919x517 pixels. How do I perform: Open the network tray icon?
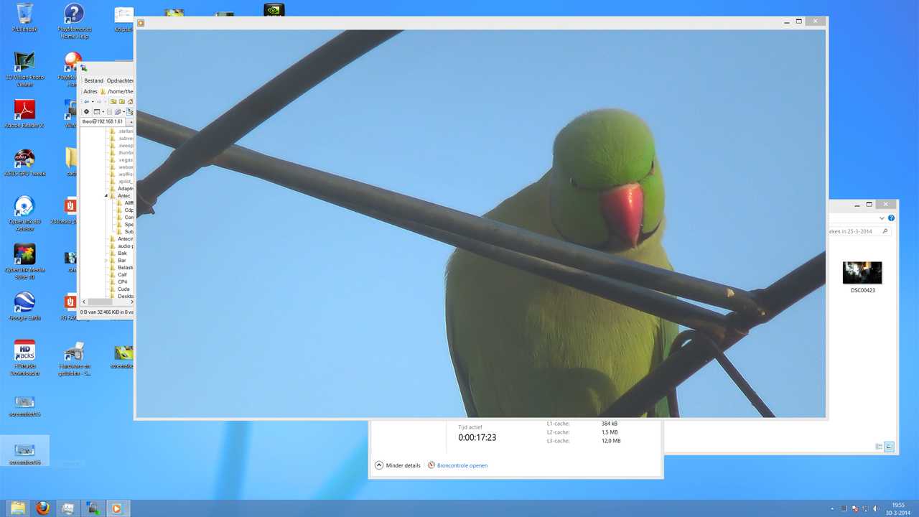tap(865, 508)
